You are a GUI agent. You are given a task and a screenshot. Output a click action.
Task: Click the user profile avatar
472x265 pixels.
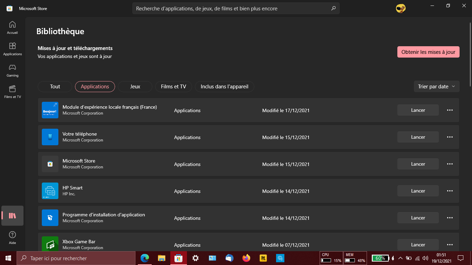point(401,8)
